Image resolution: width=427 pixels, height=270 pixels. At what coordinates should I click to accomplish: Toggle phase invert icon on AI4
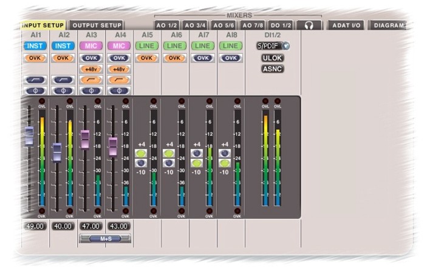point(119,90)
